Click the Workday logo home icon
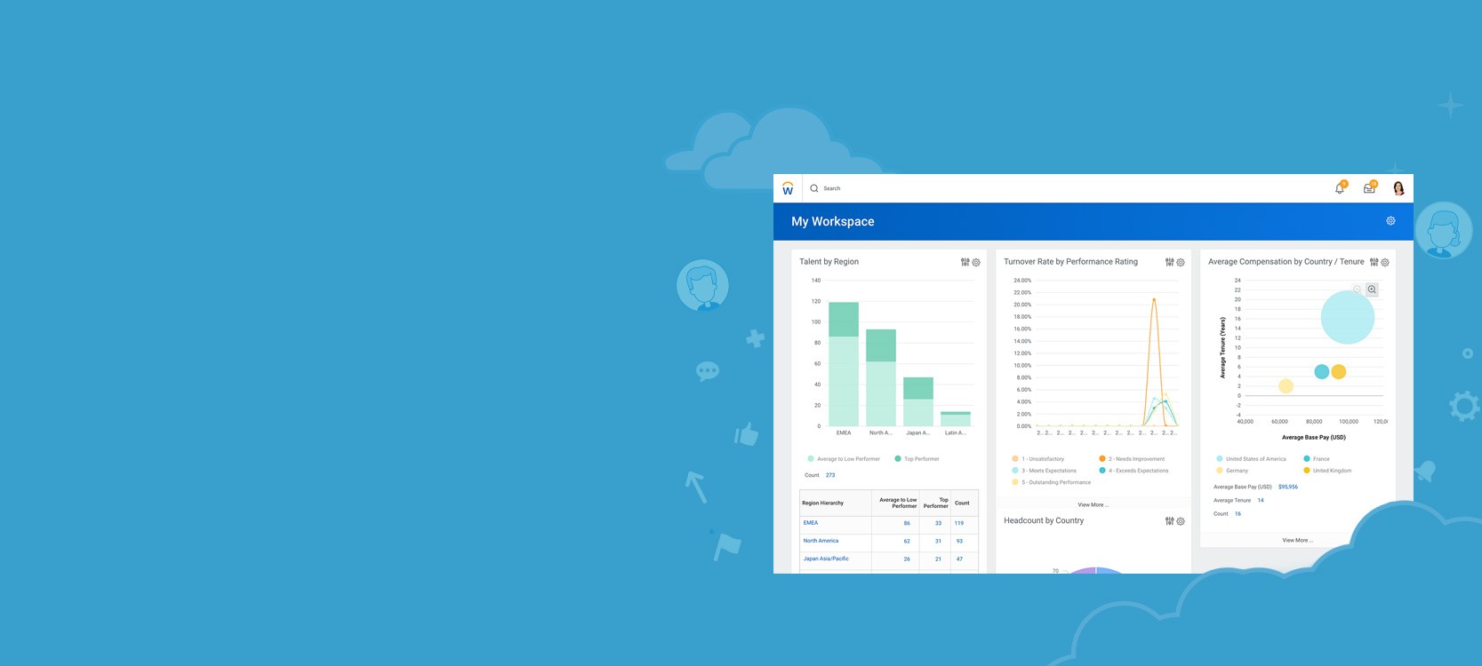 [788, 188]
